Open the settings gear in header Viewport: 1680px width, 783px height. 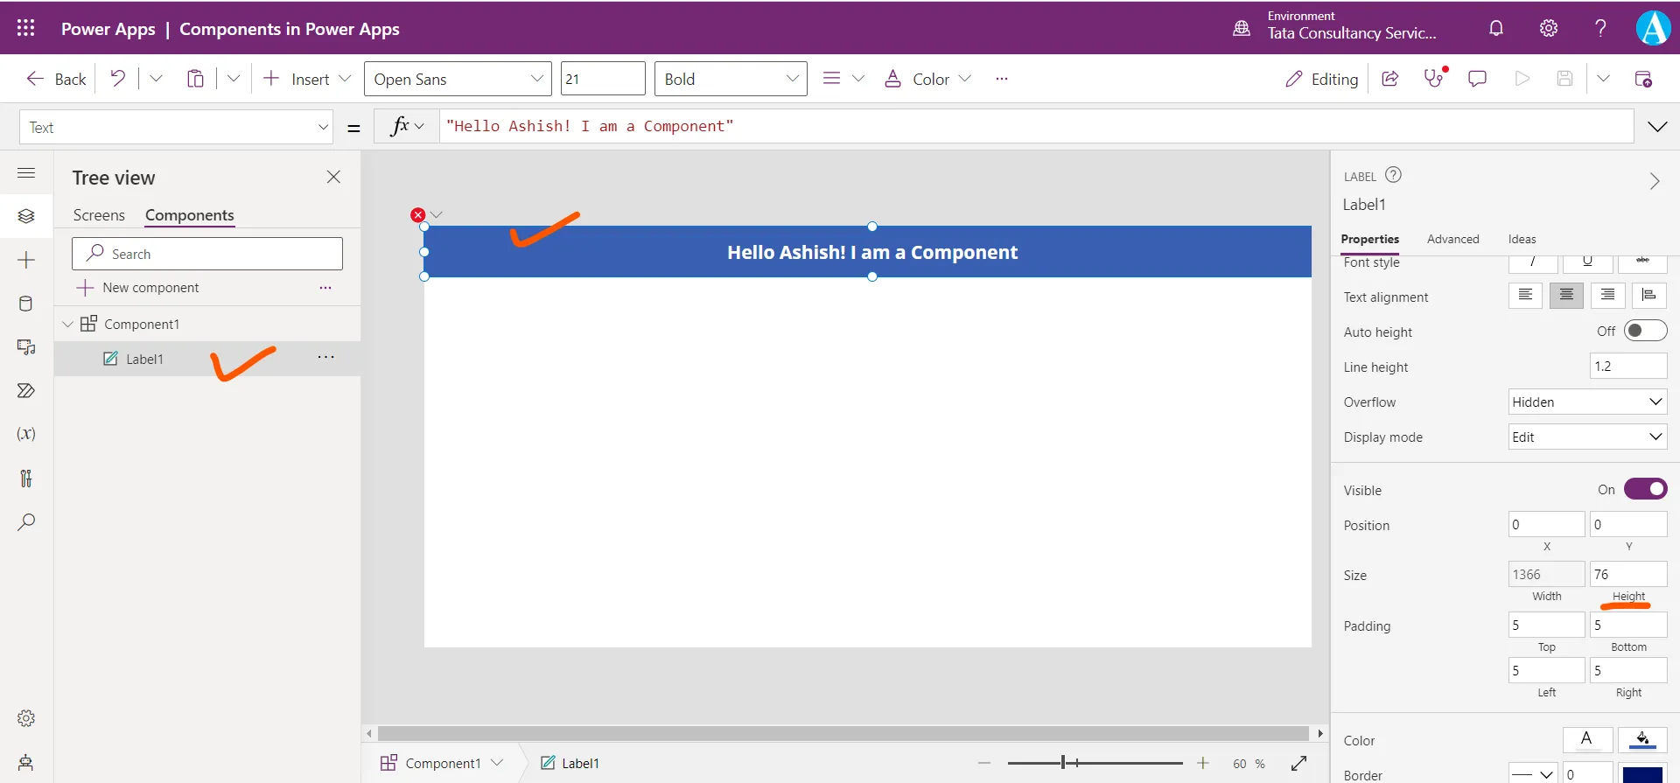point(1549,28)
